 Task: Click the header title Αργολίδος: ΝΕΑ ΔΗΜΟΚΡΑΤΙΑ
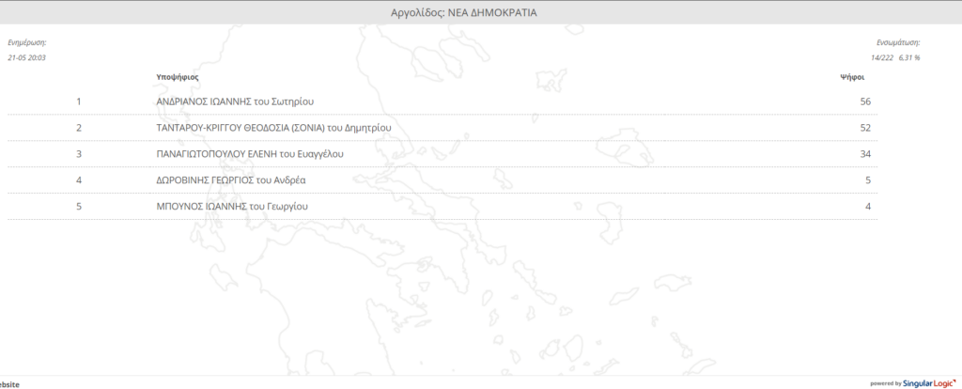pyautogui.click(x=464, y=12)
